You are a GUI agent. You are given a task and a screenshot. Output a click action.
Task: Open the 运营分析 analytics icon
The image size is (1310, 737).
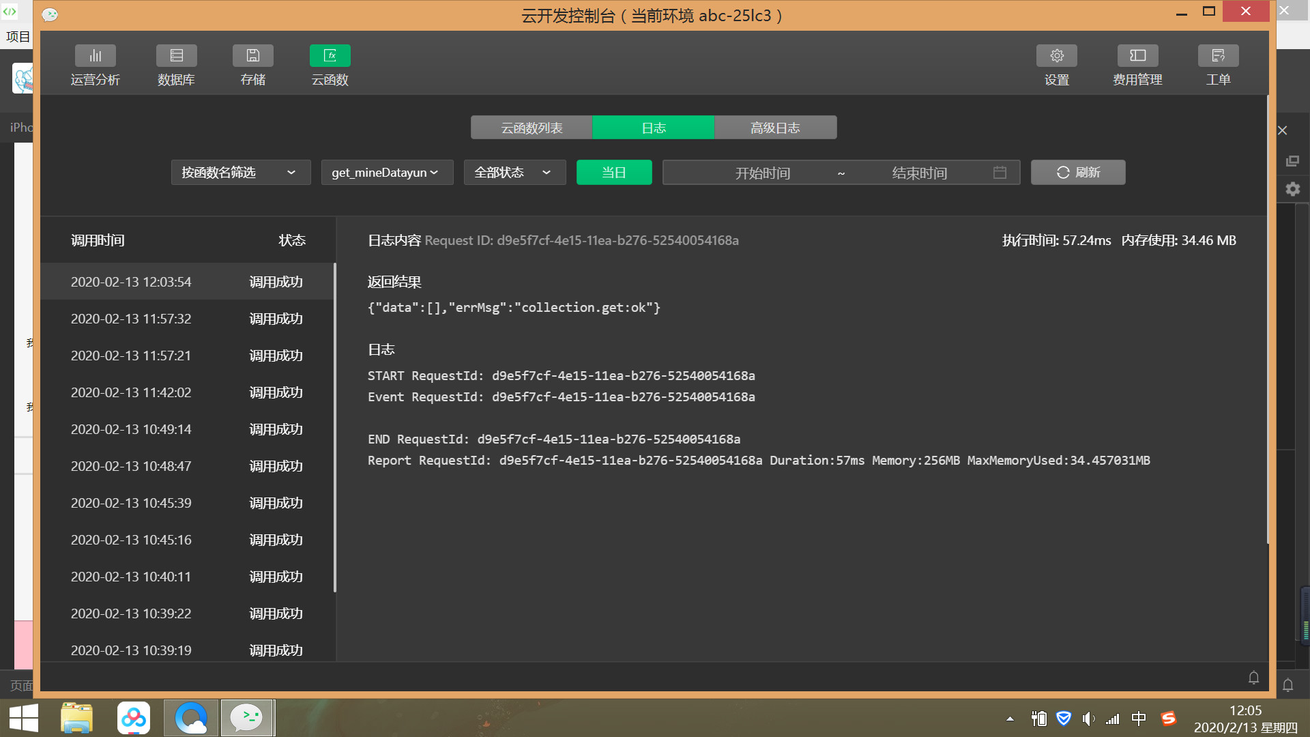[x=95, y=56]
